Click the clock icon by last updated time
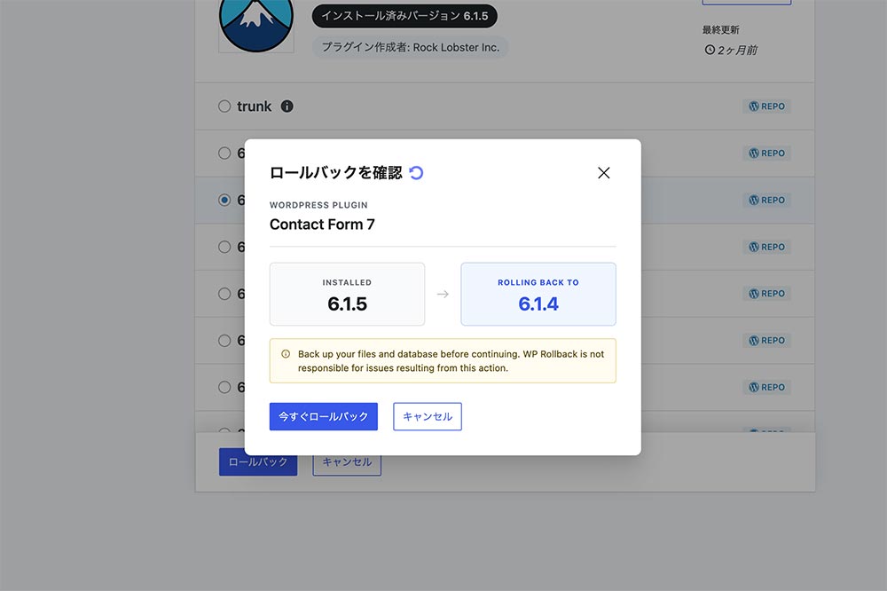The width and height of the screenshot is (887, 591). coord(710,51)
